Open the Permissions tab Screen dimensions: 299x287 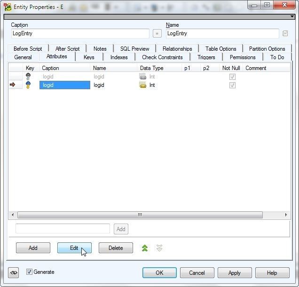pos(243,57)
